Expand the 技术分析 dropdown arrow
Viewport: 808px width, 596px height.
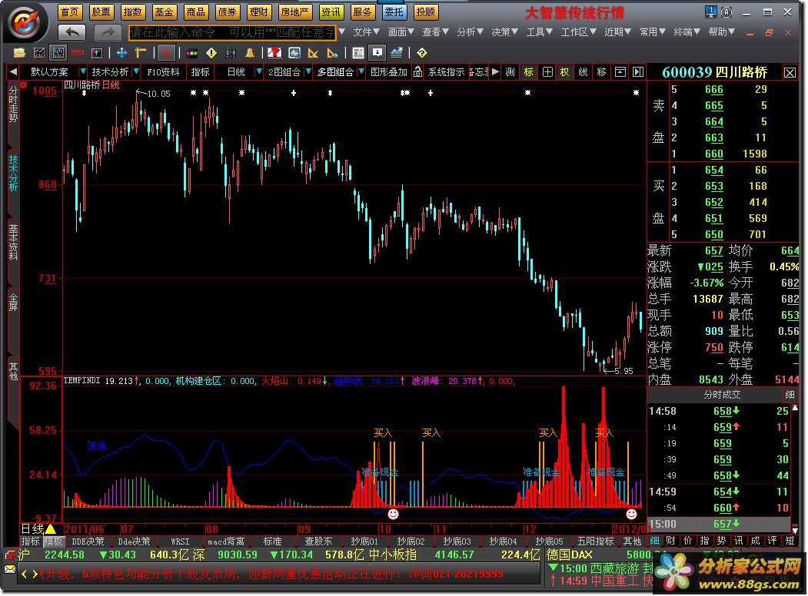pos(136,71)
